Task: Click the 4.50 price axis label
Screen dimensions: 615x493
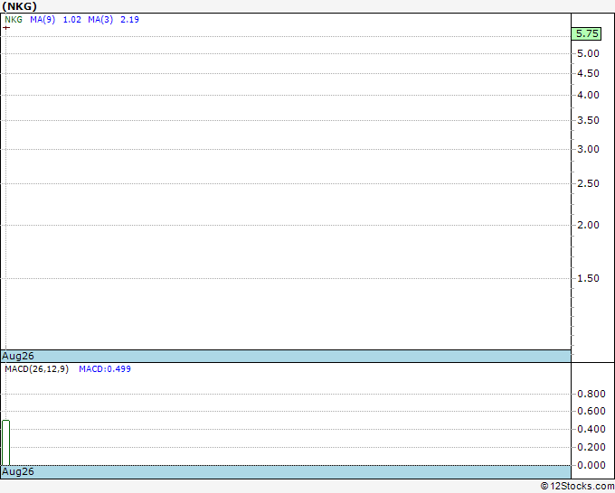Action: pyautogui.click(x=588, y=73)
